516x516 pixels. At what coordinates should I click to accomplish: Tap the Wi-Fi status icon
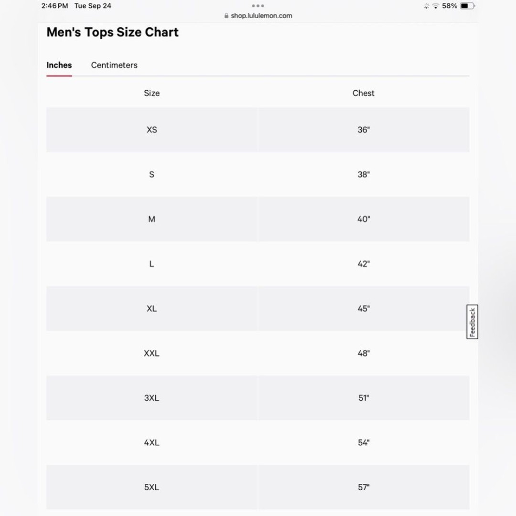[435, 6]
